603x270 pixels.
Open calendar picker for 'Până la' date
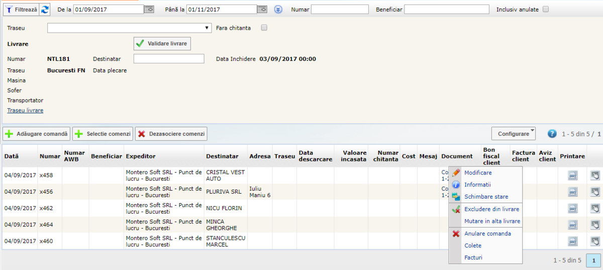click(x=262, y=9)
